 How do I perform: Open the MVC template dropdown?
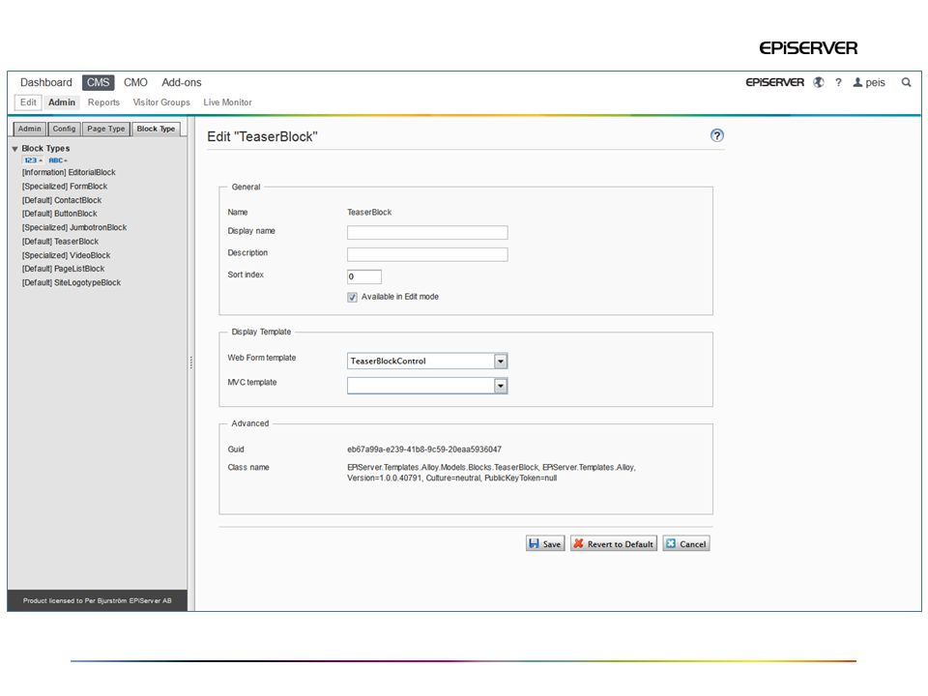tap(501, 386)
